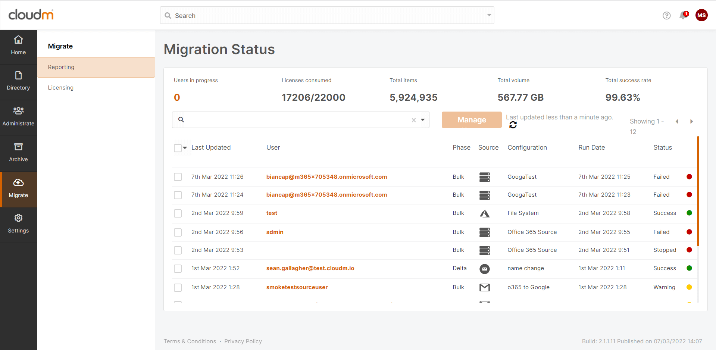Open sean.gallagher@test.cloudm.io user link
716x350 pixels.
tap(310, 268)
